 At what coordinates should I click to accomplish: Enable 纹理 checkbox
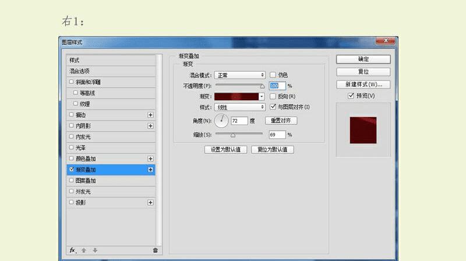pos(76,104)
